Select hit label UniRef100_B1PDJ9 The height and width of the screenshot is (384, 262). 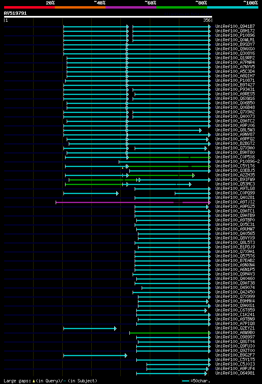click(x=235, y=247)
